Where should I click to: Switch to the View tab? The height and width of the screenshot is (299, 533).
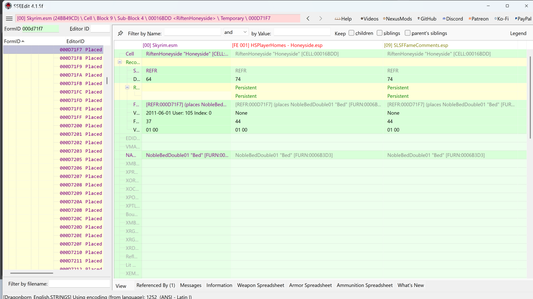(121, 286)
